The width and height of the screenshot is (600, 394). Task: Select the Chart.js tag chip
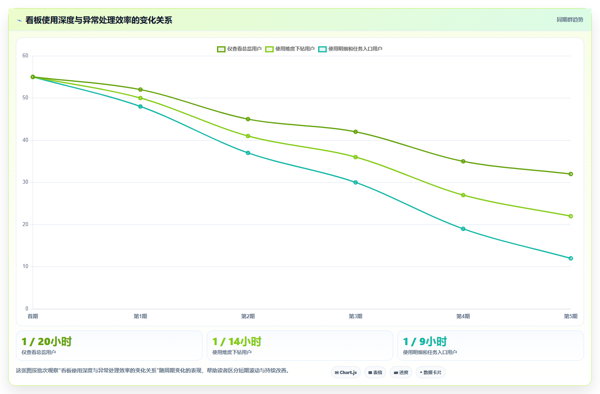tap(346, 372)
